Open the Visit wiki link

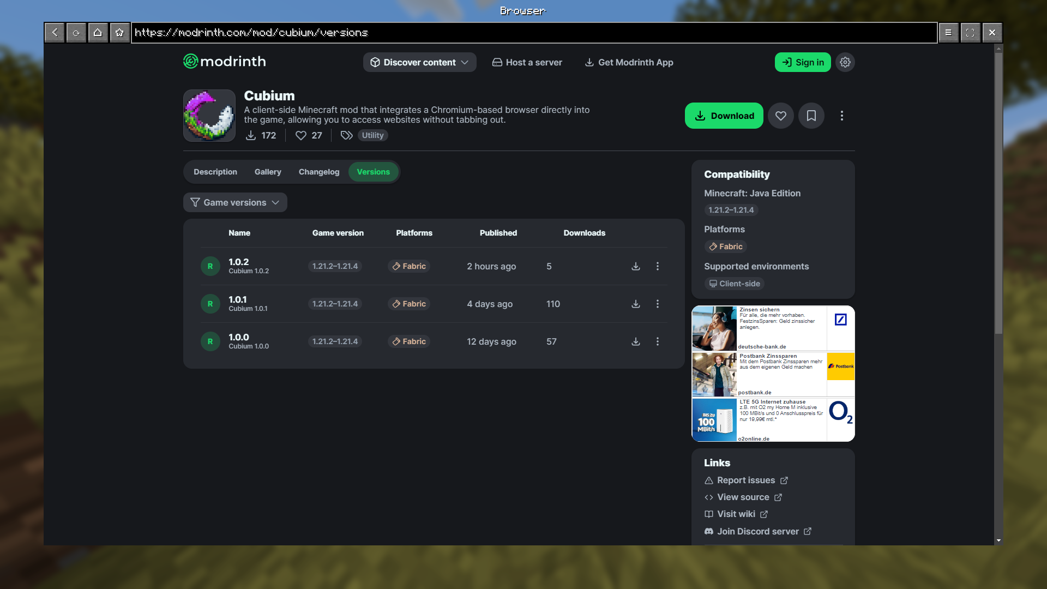point(736,514)
